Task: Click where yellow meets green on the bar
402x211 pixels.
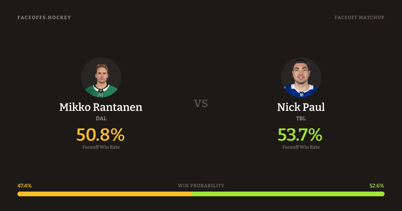Action: click(x=191, y=194)
